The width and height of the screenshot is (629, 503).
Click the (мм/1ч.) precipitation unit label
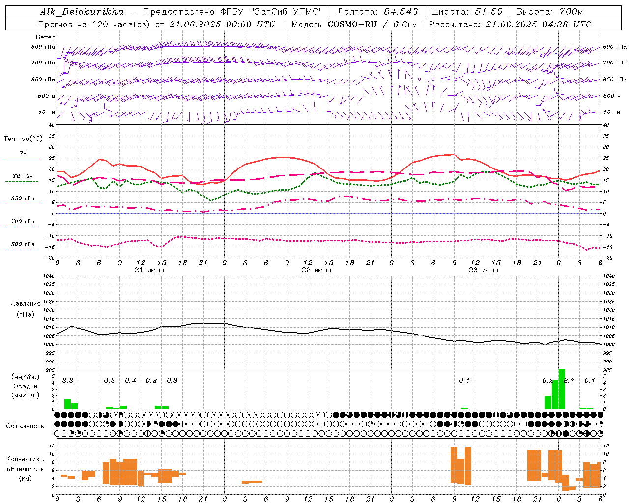pos(25,395)
